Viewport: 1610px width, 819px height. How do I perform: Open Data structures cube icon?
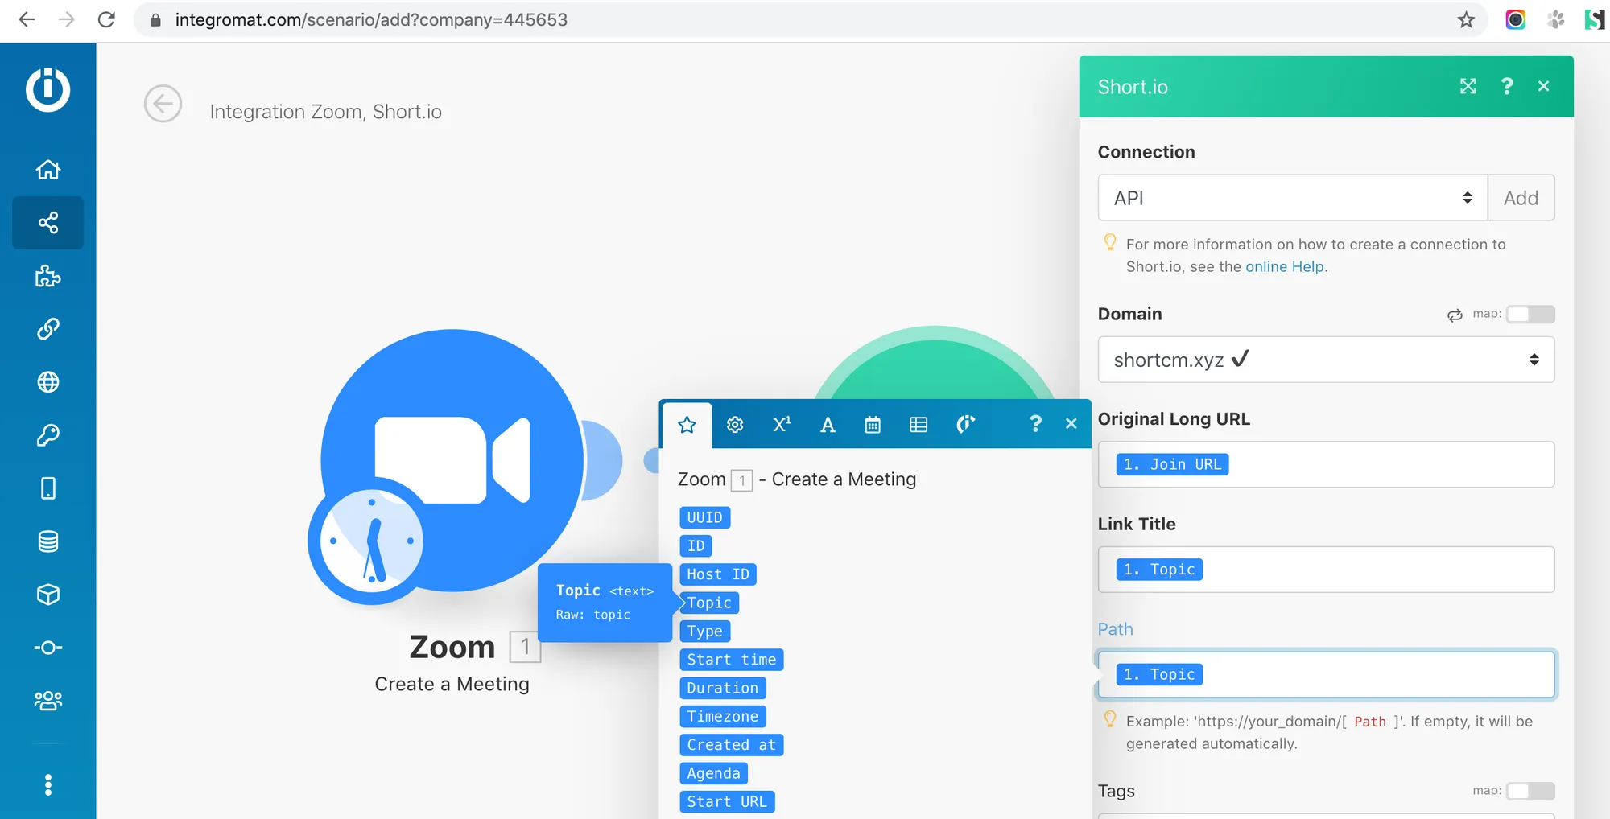point(48,595)
